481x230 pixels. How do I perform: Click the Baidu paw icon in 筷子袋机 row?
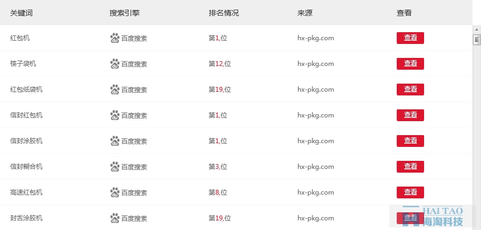coord(114,64)
